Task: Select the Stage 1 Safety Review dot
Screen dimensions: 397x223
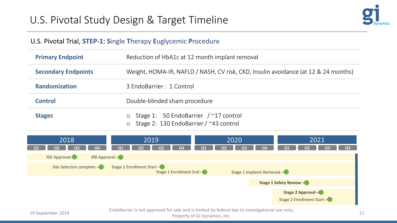Action: (x=306, y=183)
